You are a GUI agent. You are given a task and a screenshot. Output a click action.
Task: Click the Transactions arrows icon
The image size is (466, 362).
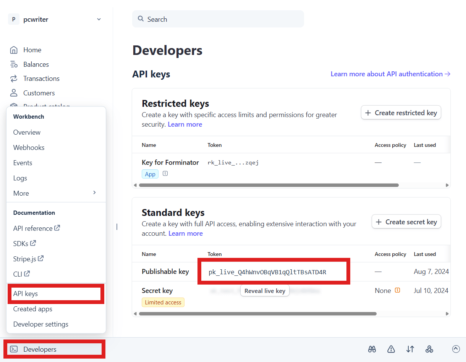coord(14,79)
